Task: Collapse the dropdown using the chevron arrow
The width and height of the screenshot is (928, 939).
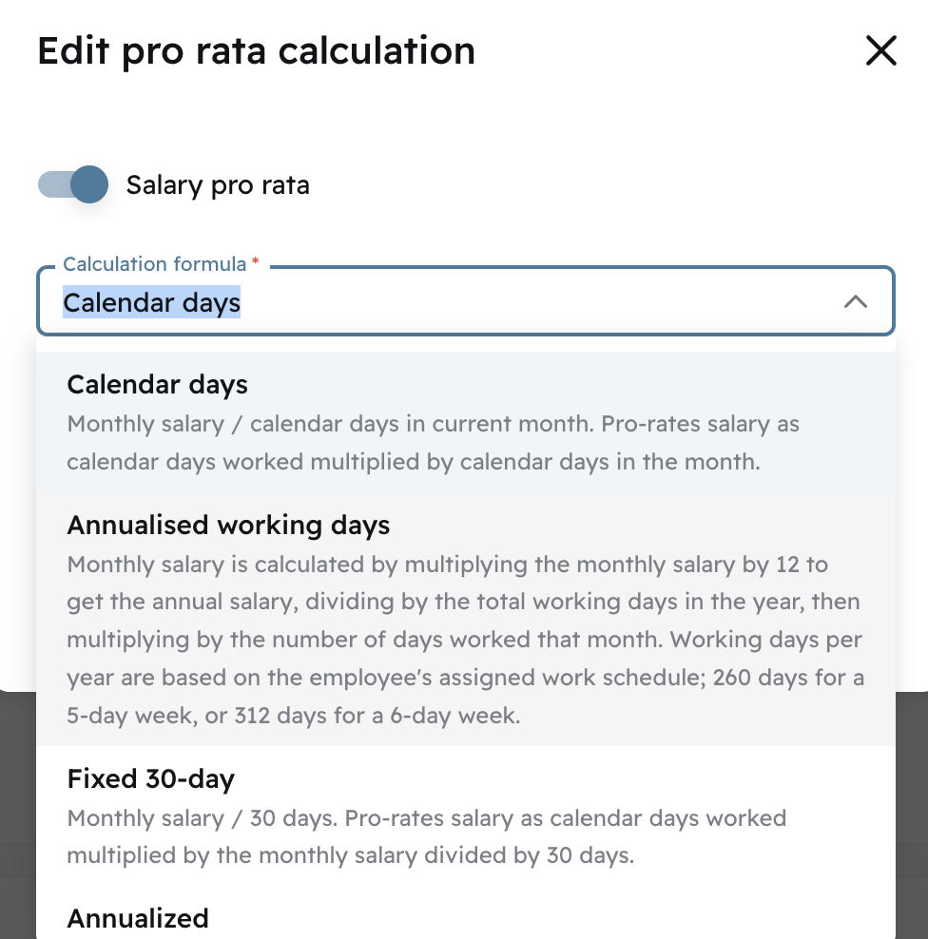Action: 855,302
